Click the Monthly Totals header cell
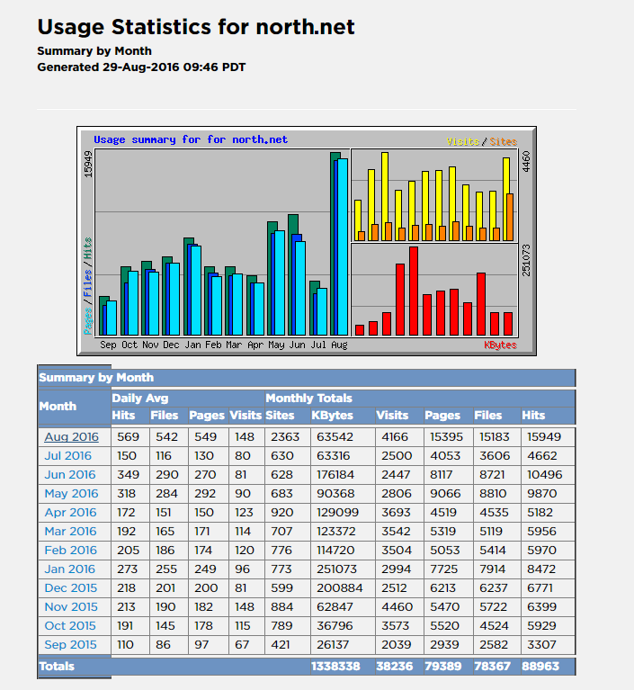The height and width of the screenshot is (690, 634). click(308, 398)
